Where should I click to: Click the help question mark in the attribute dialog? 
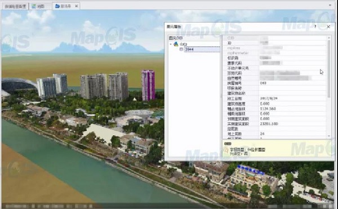(x=315, y=26)
